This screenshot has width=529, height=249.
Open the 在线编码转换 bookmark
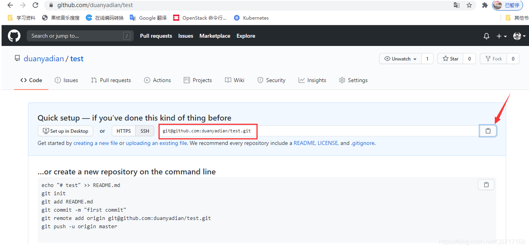pyautogui.click(x=105, y=18)
